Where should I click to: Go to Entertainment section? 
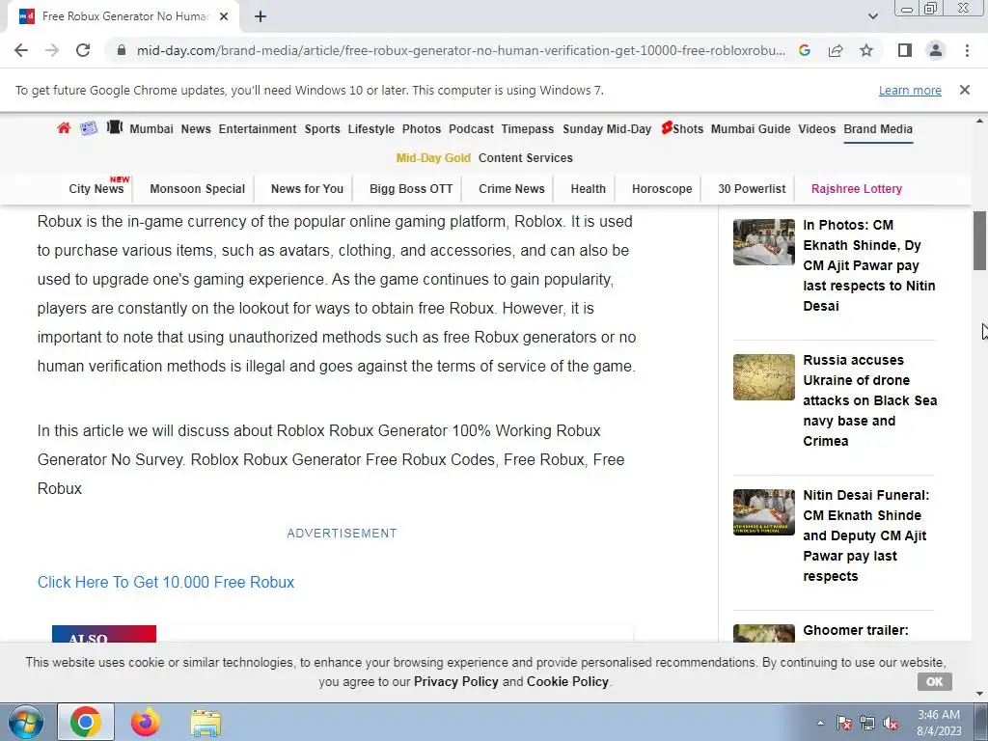pos(258,129)
